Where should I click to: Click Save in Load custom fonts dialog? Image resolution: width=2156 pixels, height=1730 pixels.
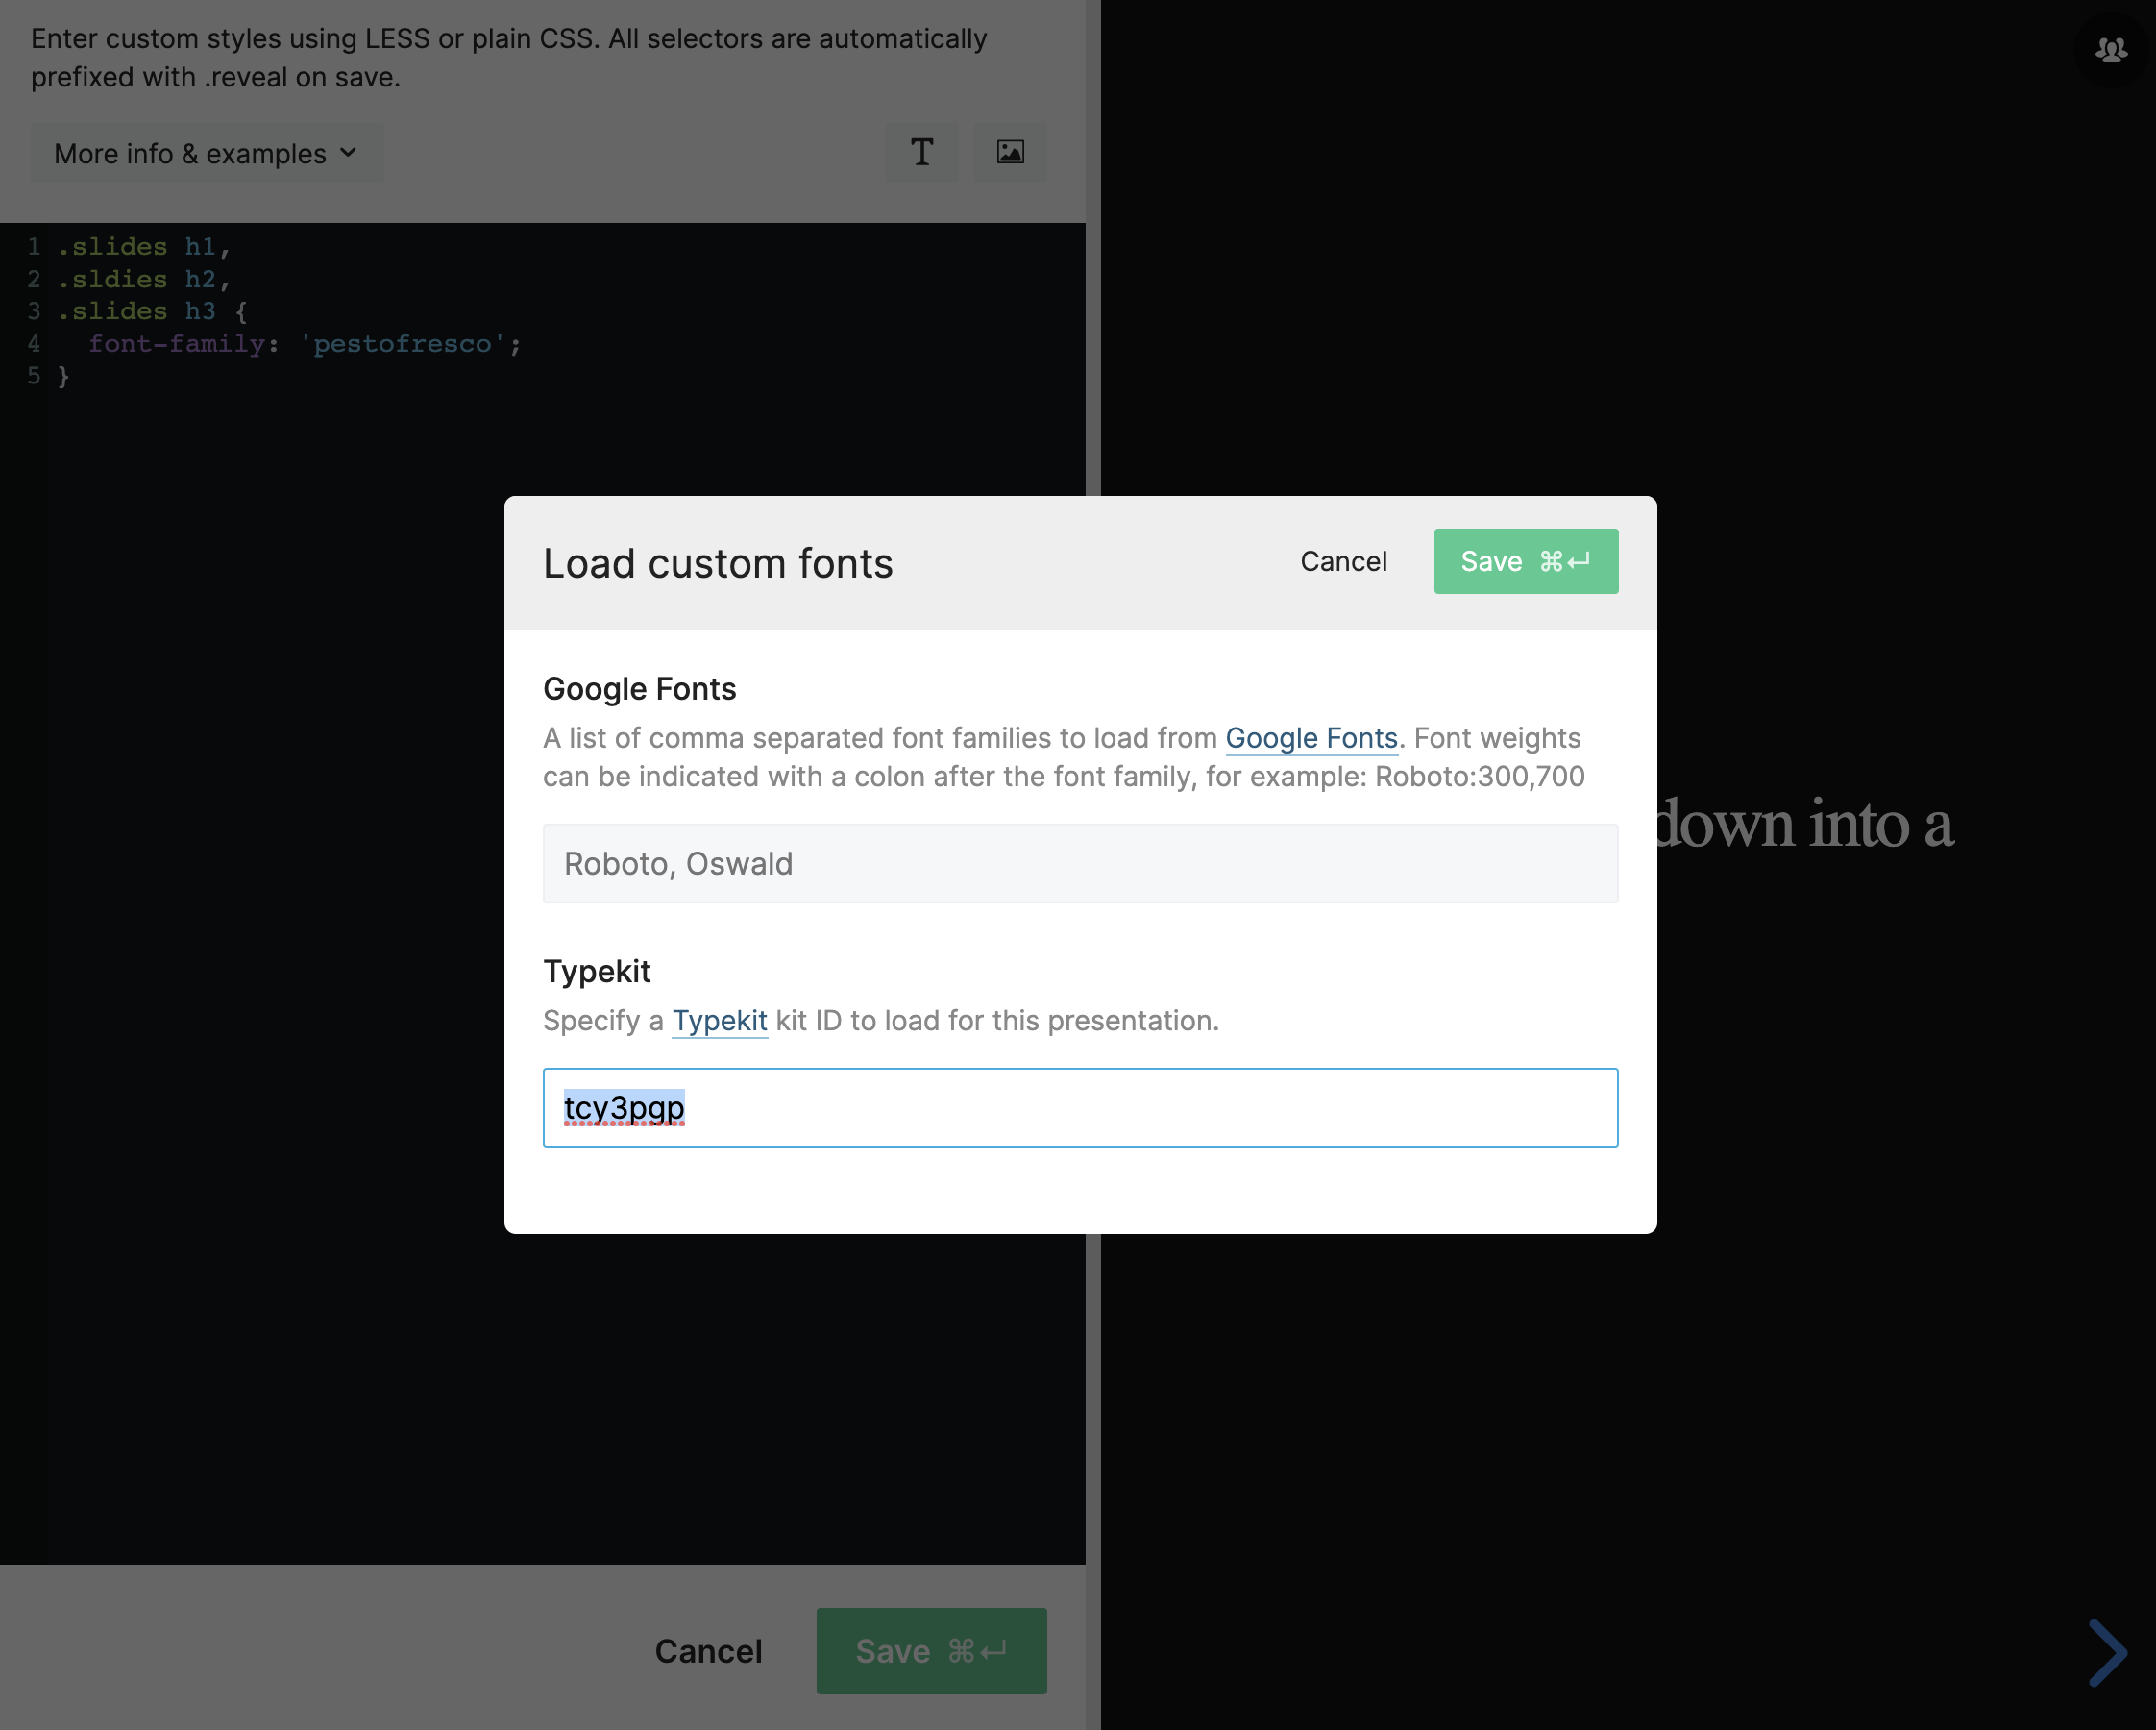1525,561
